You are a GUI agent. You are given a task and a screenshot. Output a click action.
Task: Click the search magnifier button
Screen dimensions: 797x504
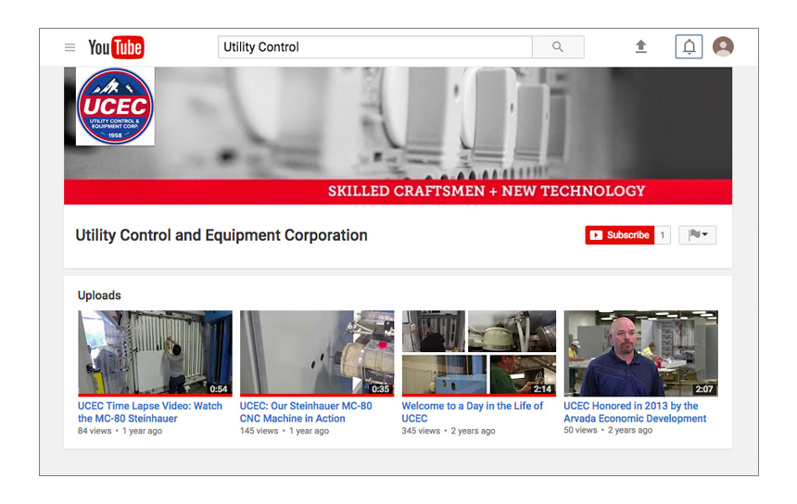(558, 47)
